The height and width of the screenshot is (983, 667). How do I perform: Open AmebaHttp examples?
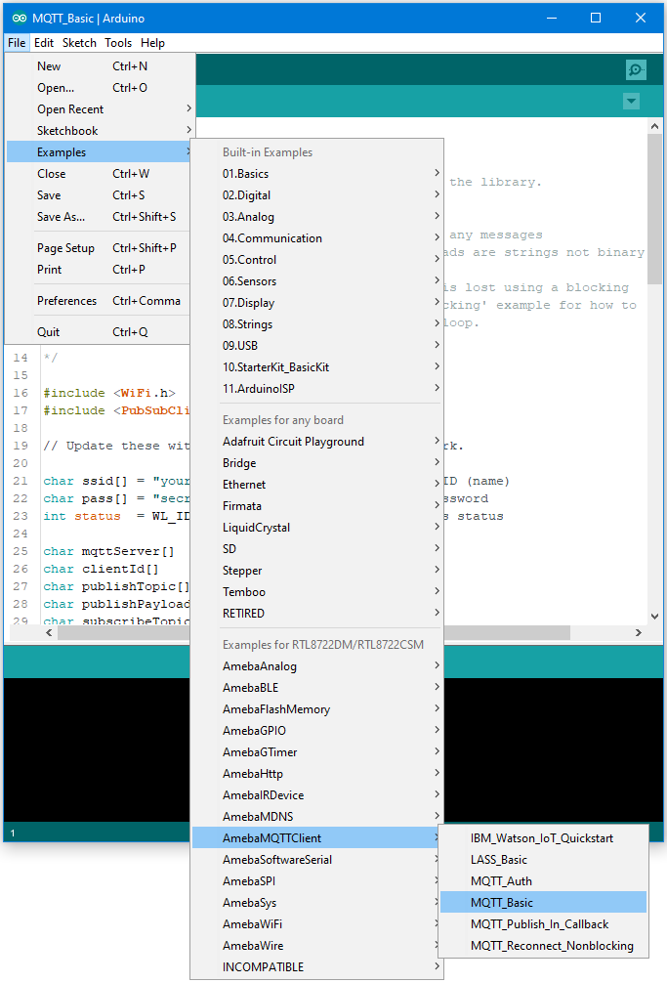[x=317, y=774]
